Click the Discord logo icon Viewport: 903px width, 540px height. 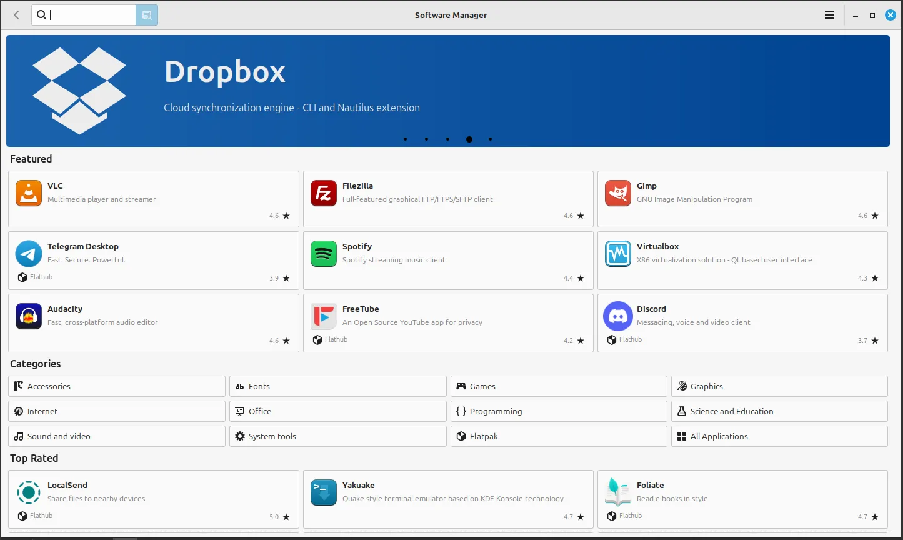click(x=617, y=316)
